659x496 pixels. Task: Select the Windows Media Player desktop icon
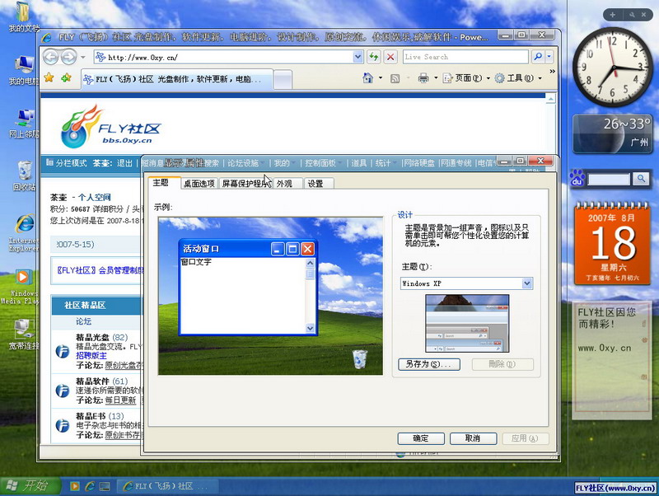(23, 286)
